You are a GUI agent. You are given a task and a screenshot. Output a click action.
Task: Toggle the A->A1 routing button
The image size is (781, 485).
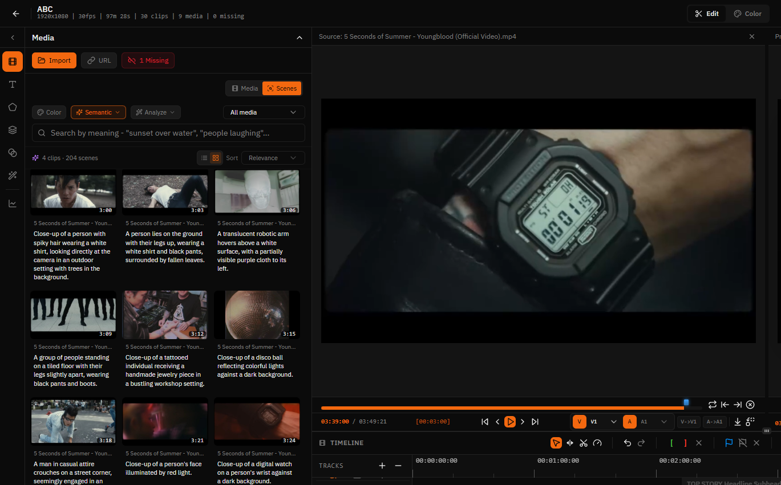(x=714, y=422)
